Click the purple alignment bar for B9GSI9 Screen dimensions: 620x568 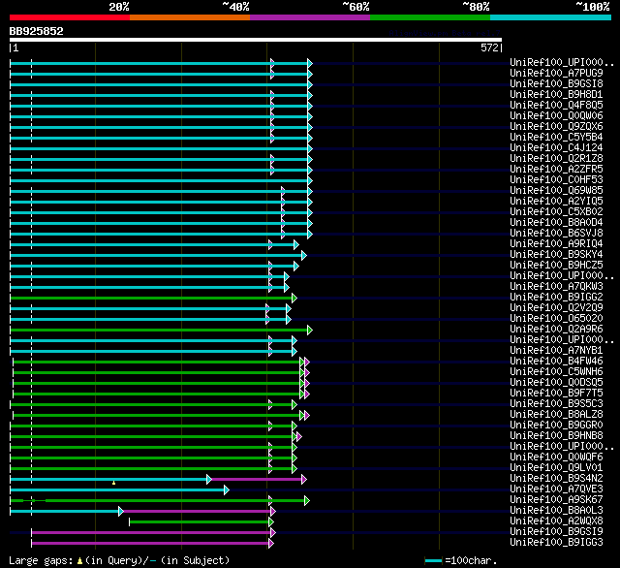click(151, 533)
